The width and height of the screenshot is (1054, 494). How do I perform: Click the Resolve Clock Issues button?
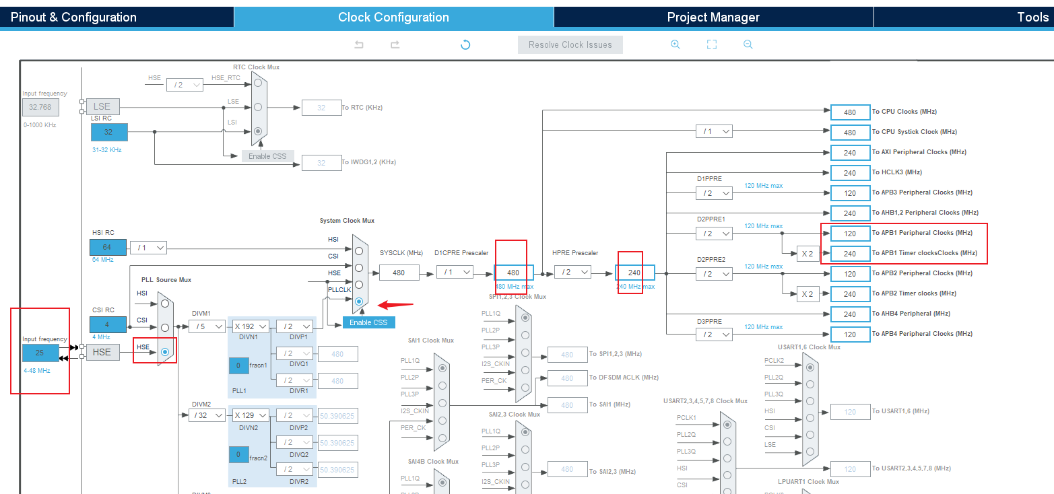pos(570,45)
